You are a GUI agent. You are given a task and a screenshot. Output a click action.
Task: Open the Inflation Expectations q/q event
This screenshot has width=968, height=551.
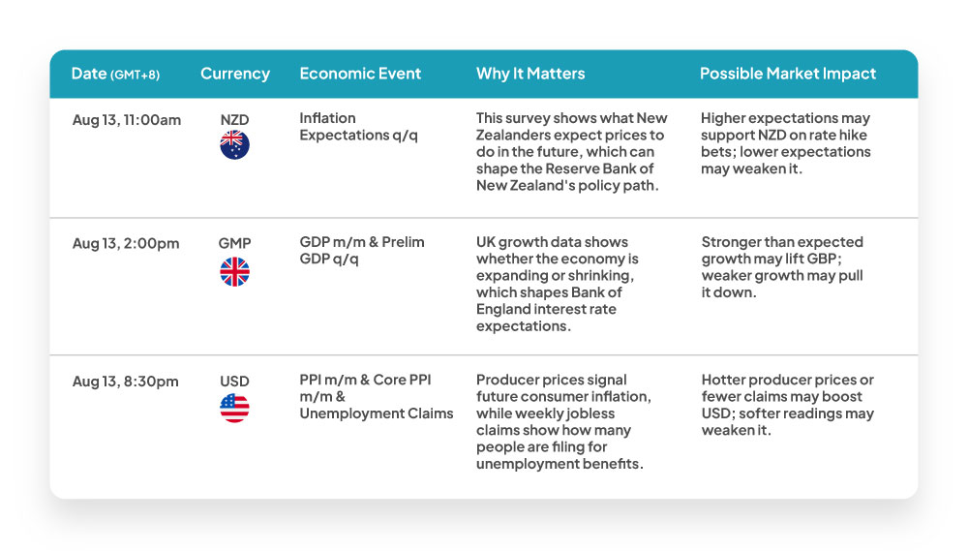coord(359,127)
